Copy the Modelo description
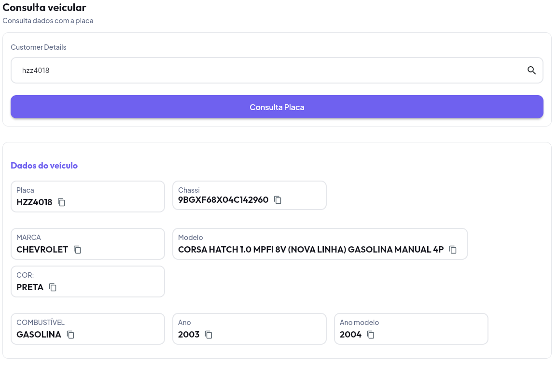Screen dimensions: 557x366 tap(453, 250)
